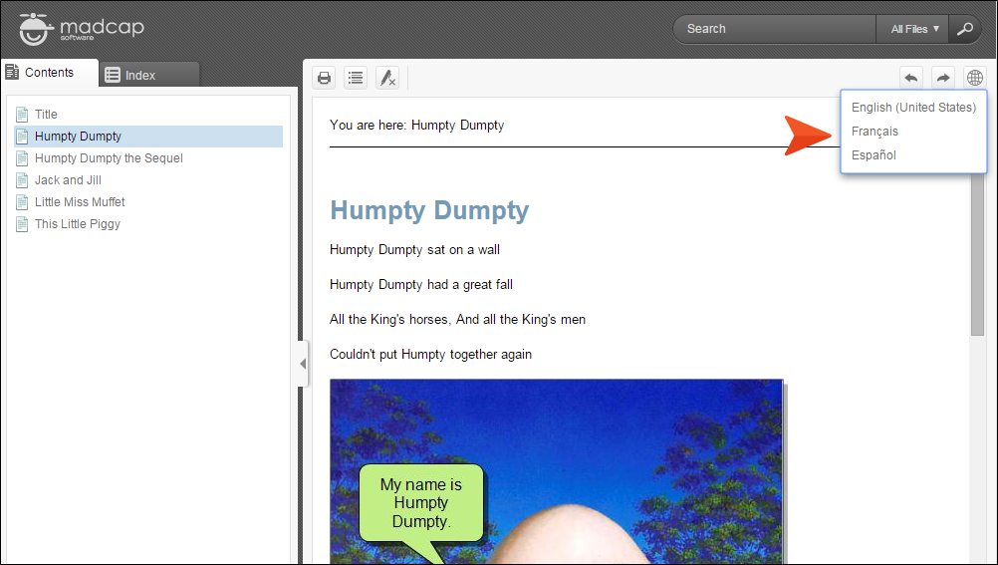This screenshot has width=998, height=565.
Task: Click the Contents tab book icon
Action: click(12, 72)
